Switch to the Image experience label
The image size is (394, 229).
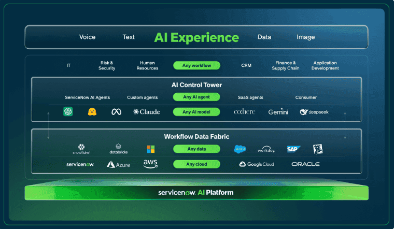tap(305, 37)
